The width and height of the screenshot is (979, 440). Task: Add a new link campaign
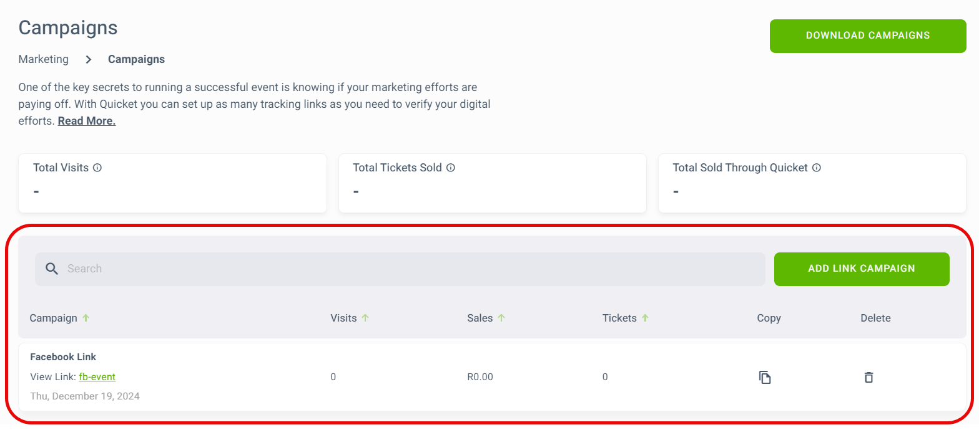(862, 269)
